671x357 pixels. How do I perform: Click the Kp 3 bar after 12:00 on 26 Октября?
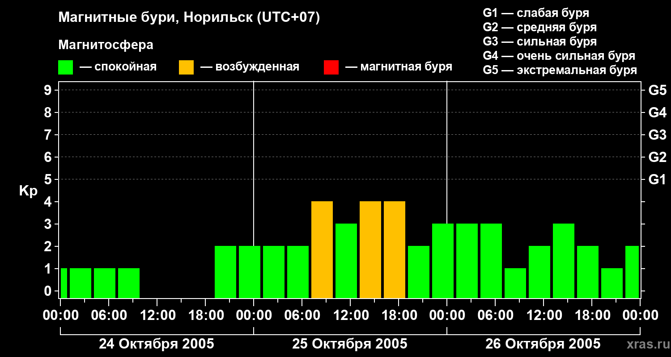564,261
